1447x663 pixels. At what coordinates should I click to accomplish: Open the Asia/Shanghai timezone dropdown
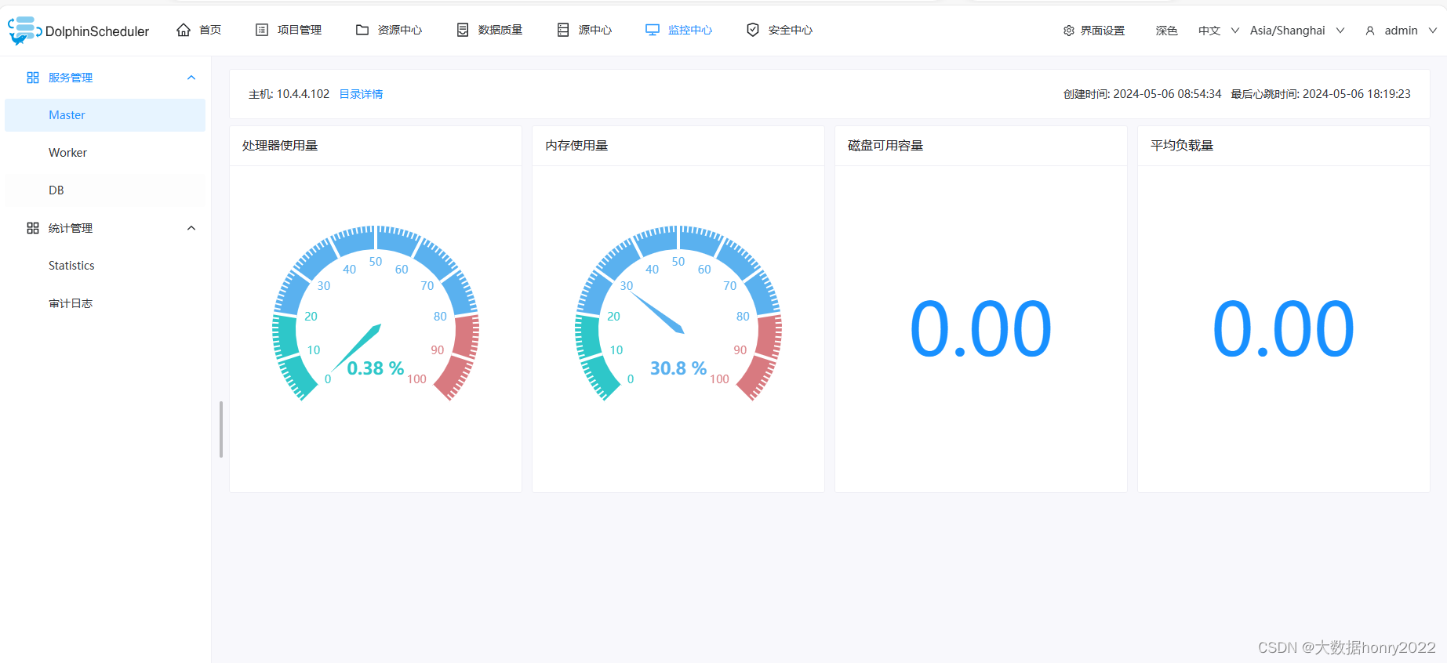click(1297, 31)
